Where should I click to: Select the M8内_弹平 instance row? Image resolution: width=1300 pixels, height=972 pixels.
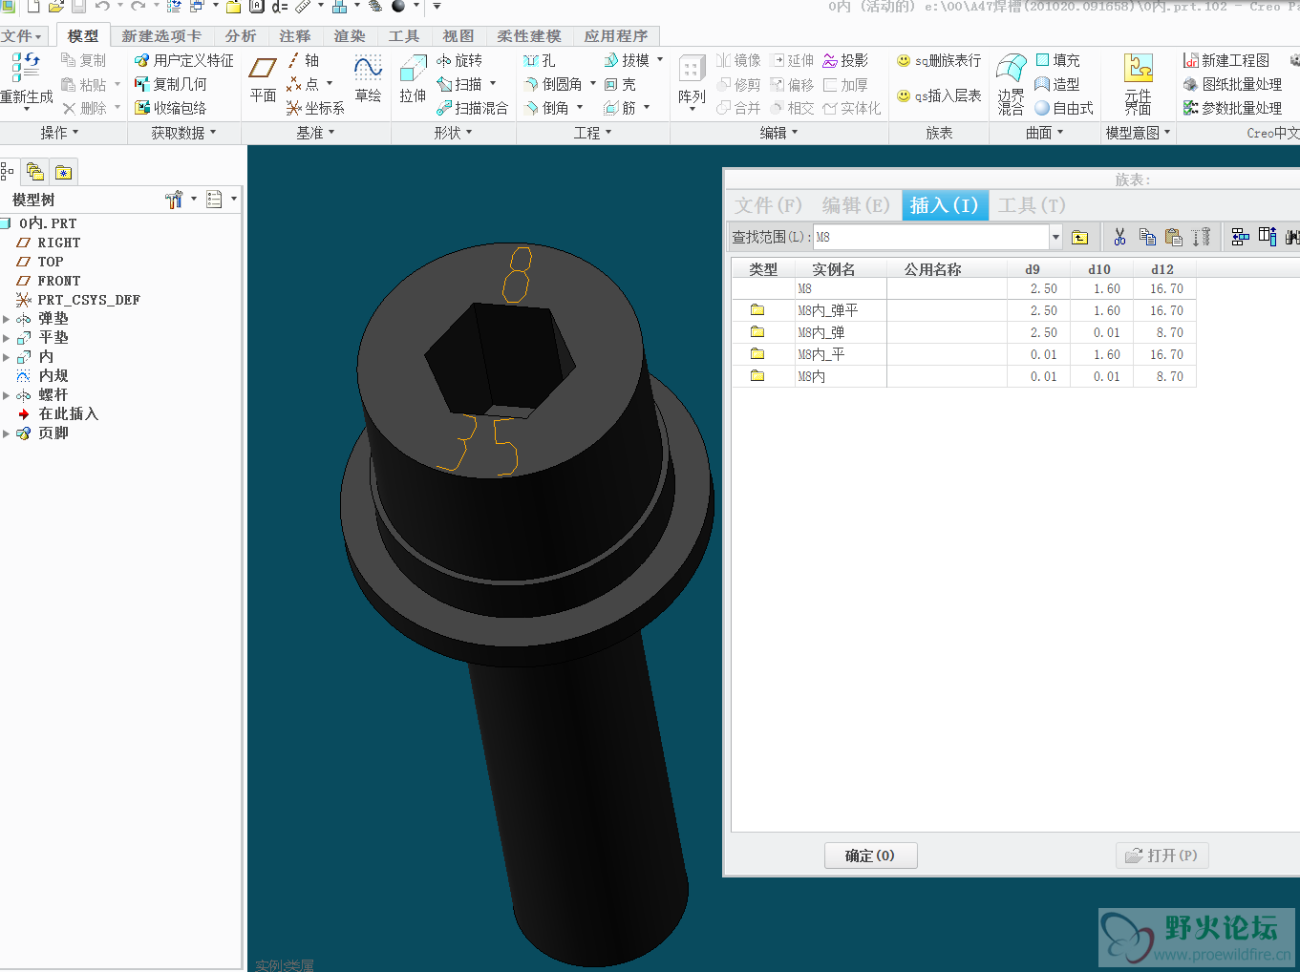click(827, 310)
